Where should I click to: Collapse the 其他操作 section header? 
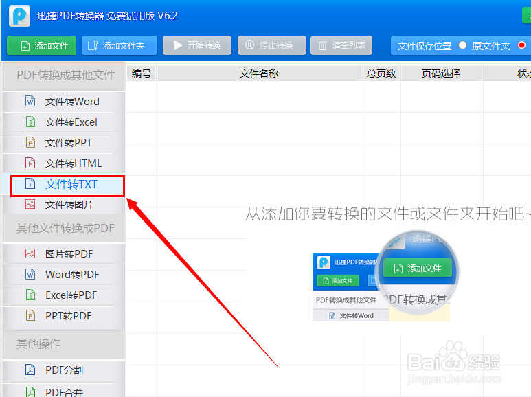pyautogui.click(x=64, y=344)
